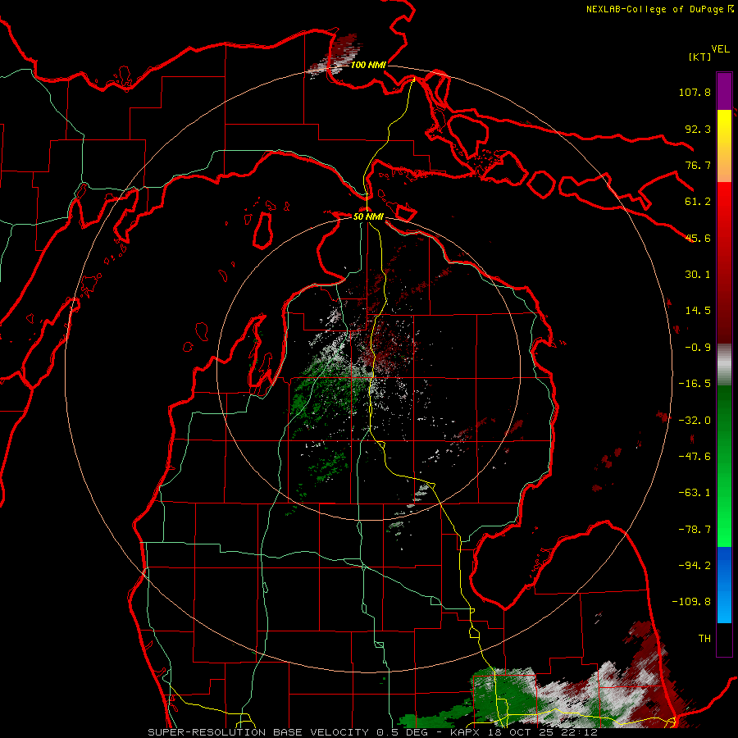Click the -94.2 velocity scale value
The width and height of the screenshot is (738, 738).
tap(695, 566)
